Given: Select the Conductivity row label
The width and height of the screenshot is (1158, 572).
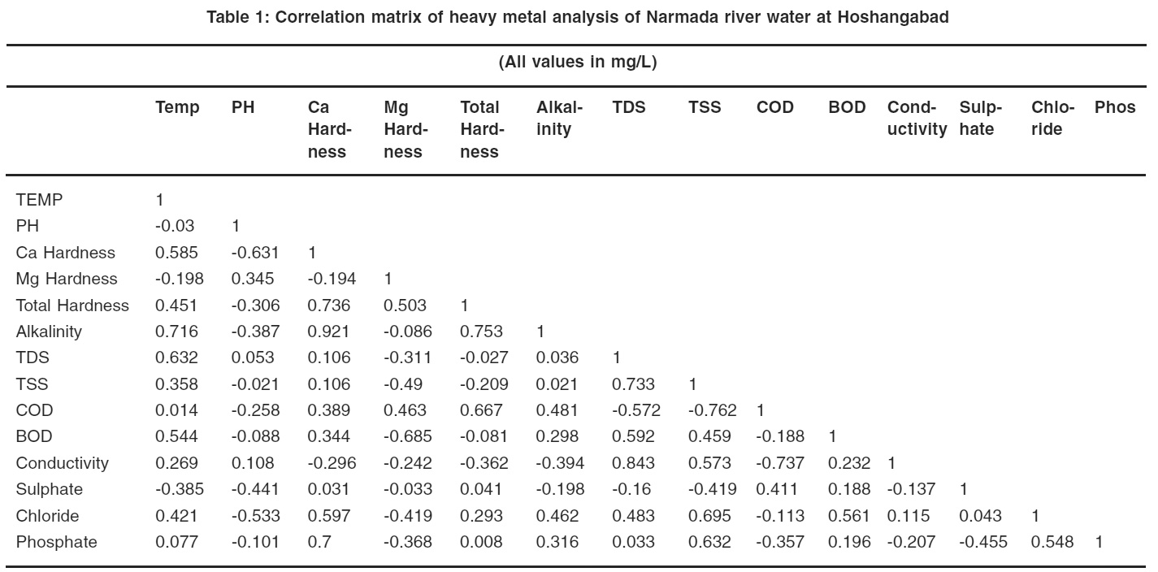Looking at the screenshot, I should coord(62,463).
